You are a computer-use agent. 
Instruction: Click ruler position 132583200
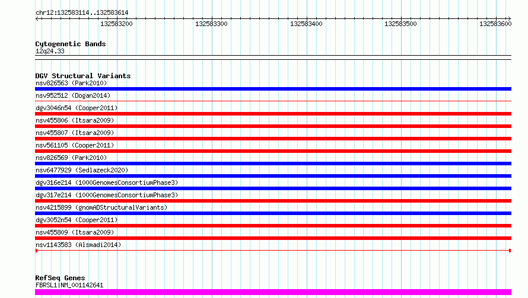click(x=116, y=24)
